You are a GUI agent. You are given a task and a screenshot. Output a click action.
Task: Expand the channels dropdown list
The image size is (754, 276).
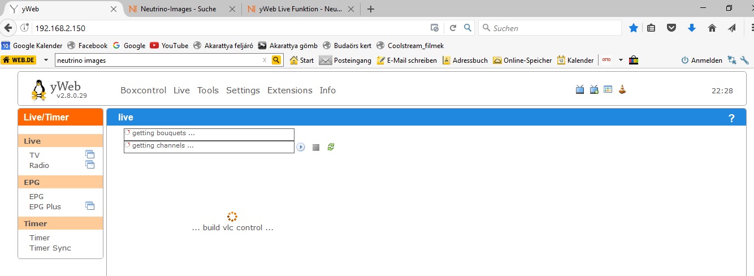tap(209, 146)
